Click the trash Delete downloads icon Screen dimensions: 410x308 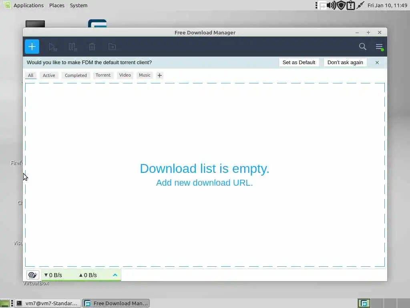[x=92, y=47]
